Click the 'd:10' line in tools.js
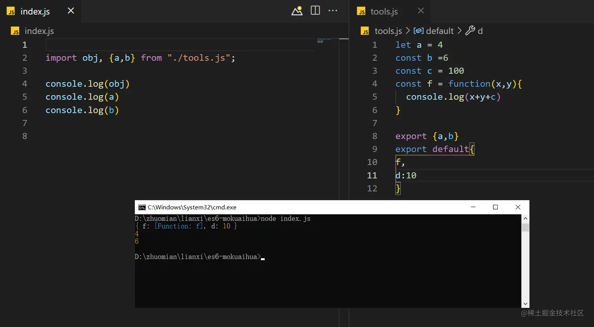The width and height of the screenshot is (594, 327). click(x=406, y=175)
